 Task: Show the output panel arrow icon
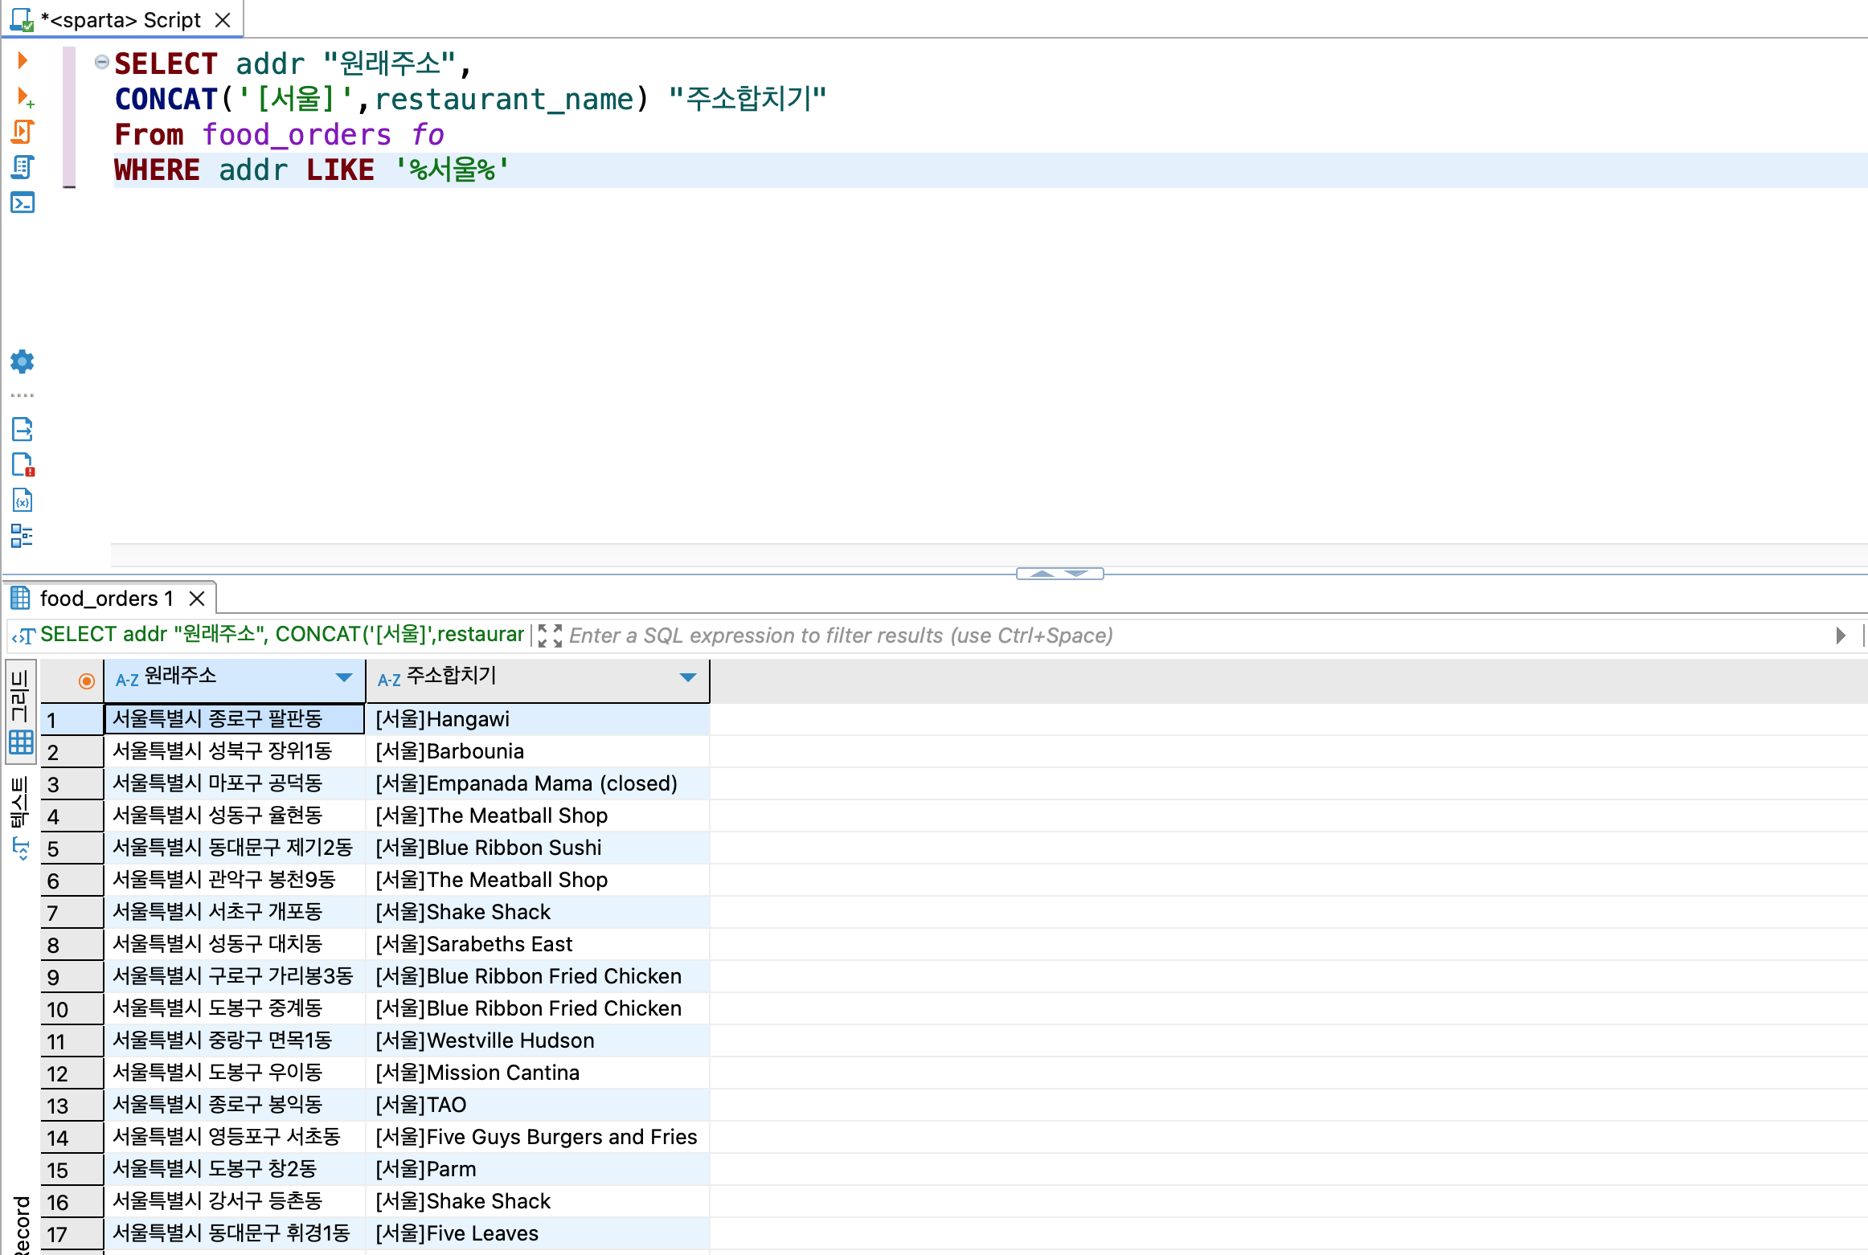point(23,430)
